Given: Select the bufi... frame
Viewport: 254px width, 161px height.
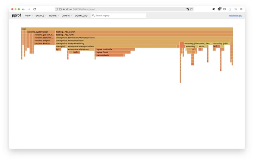Looking at the screenshot, I should tap(216, 46).
